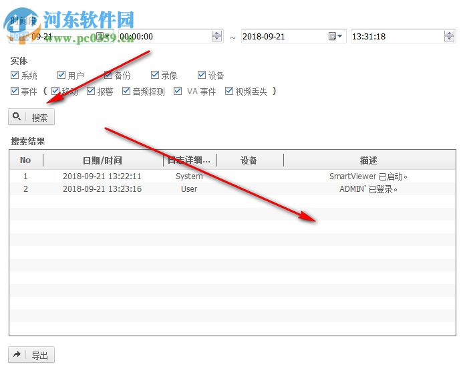Toggle the 系统 checkbox

point(15,75)
